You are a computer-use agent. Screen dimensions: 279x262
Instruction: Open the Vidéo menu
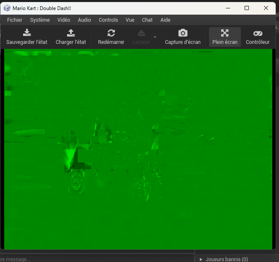[64, 20]
